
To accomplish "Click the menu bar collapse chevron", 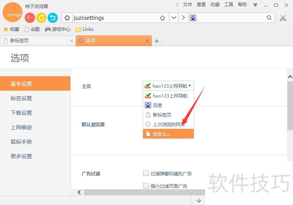I will pos(177,5).
